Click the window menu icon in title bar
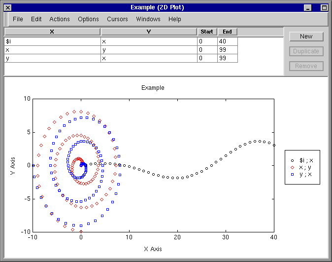The width and height of the screenshot is (332, 262). [8, 7]
